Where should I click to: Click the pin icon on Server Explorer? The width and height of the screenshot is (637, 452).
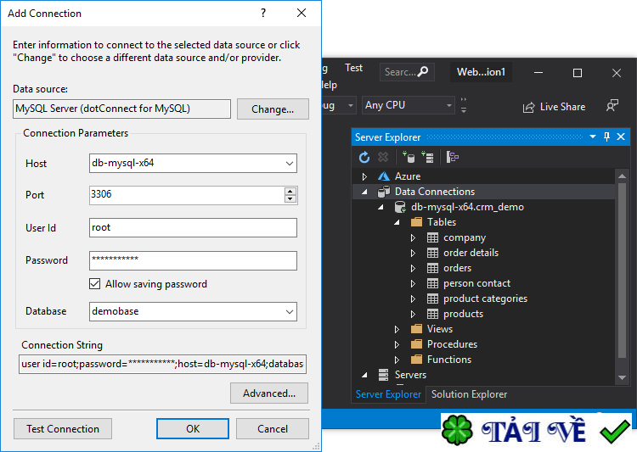point(606,137)
